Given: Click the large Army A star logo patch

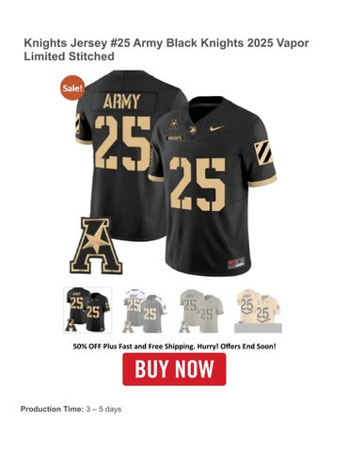Looking at the screenshot, I should [96, 245].
